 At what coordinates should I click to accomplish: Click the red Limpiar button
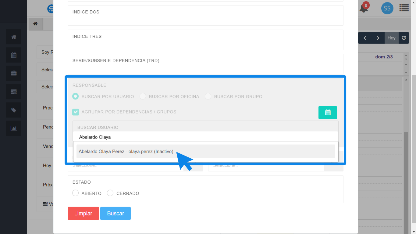coord(83,214)
